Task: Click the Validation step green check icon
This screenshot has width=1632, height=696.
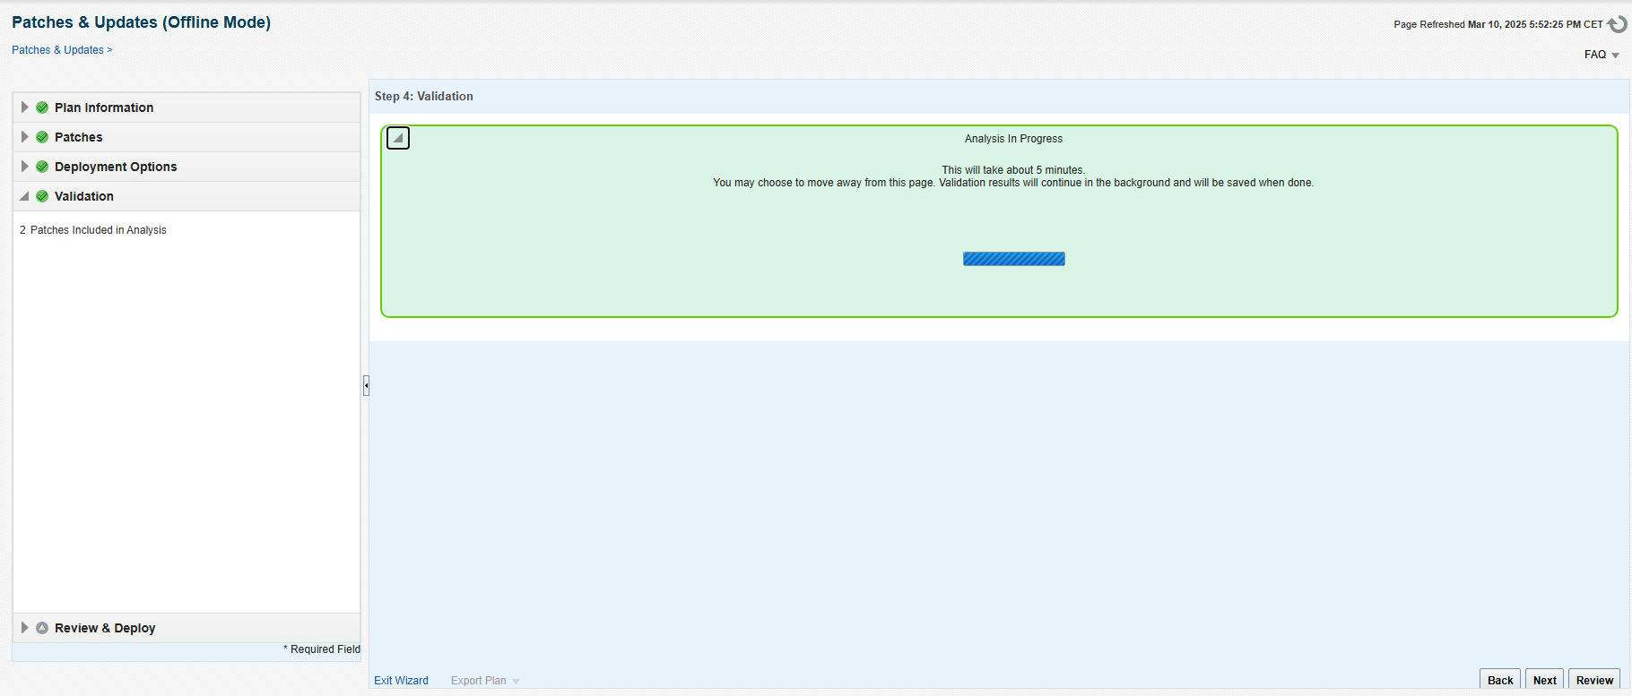Action: pos(42,196)
